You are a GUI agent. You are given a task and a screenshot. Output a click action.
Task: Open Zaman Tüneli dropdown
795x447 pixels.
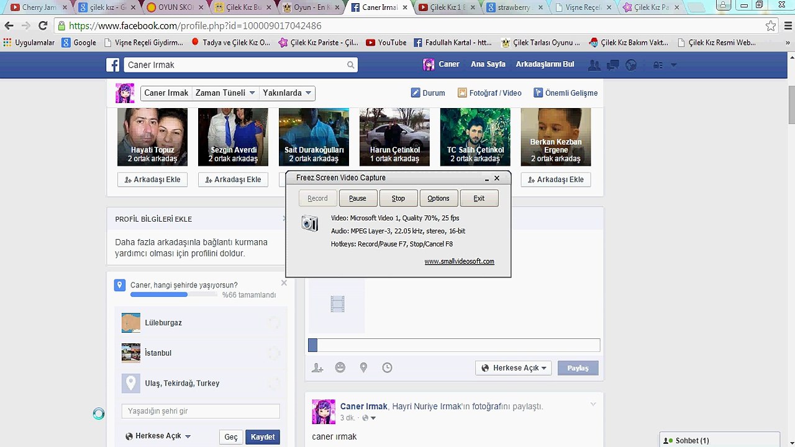pyautogui.click(x=225, y=93)
